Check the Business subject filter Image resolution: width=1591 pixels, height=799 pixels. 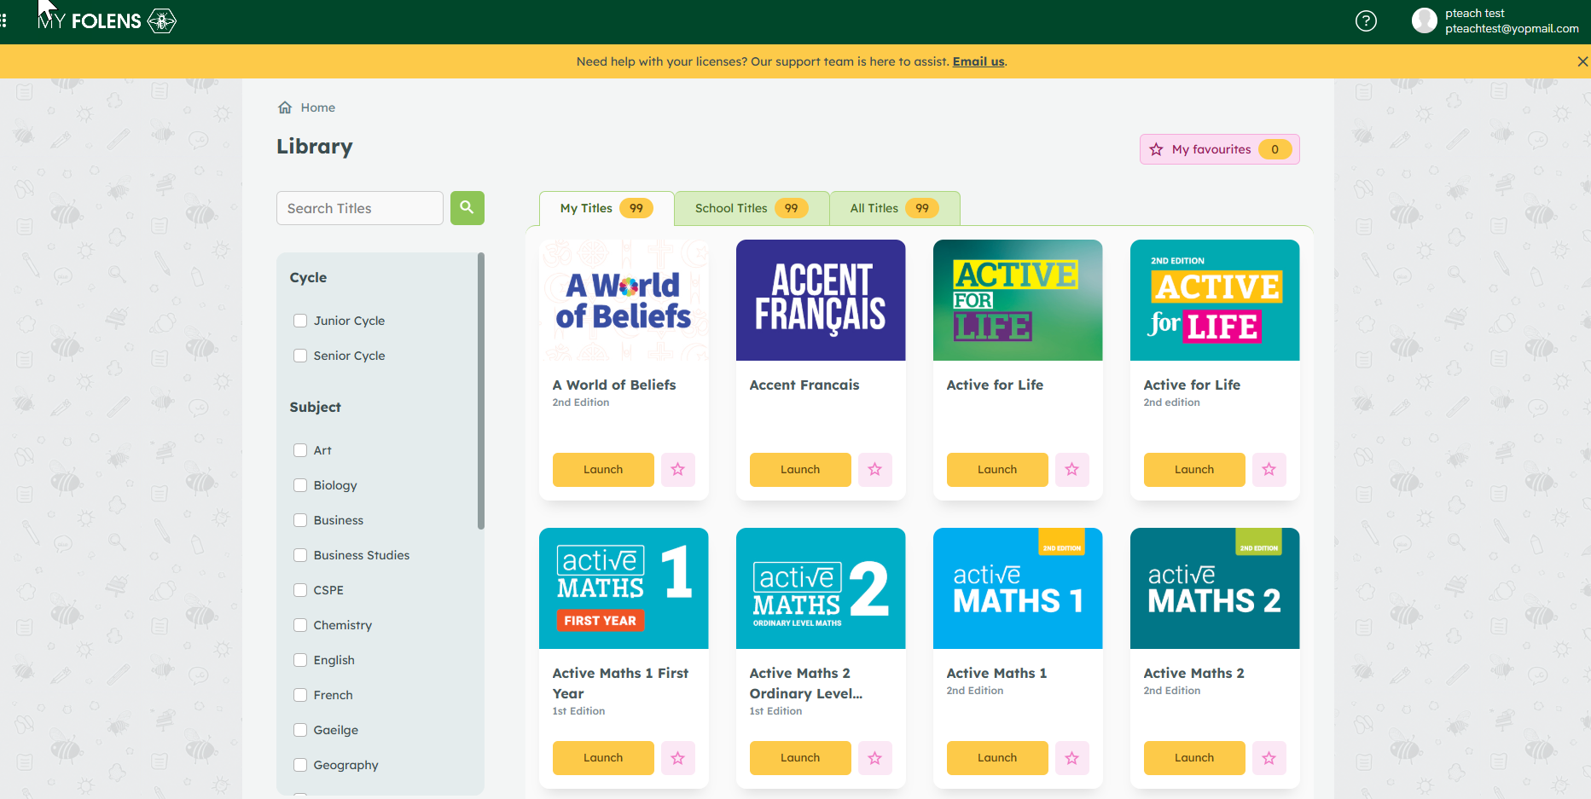300,520
